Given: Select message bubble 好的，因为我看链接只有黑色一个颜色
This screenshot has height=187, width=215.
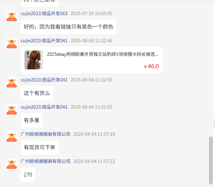Looking at the screenshot, I should 69,27.
